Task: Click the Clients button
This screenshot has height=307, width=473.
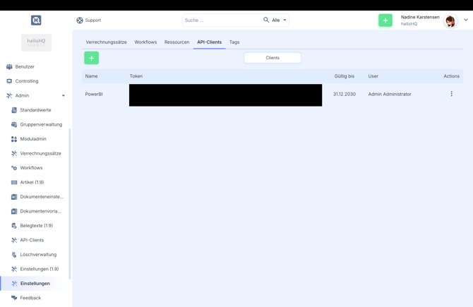Action: 273,58
